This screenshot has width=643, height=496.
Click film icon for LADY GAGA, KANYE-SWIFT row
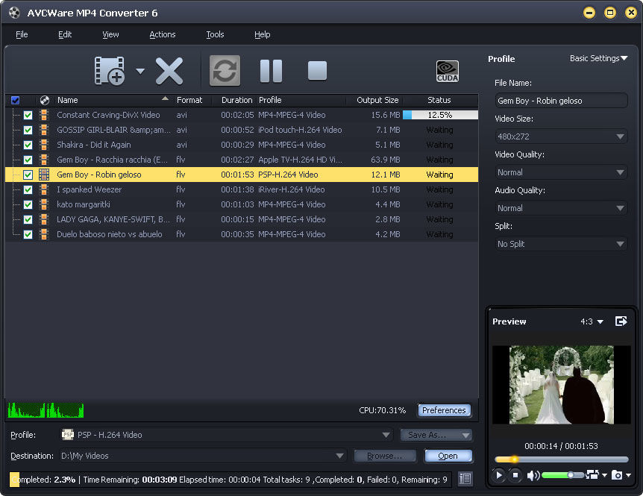pos(44,219)
